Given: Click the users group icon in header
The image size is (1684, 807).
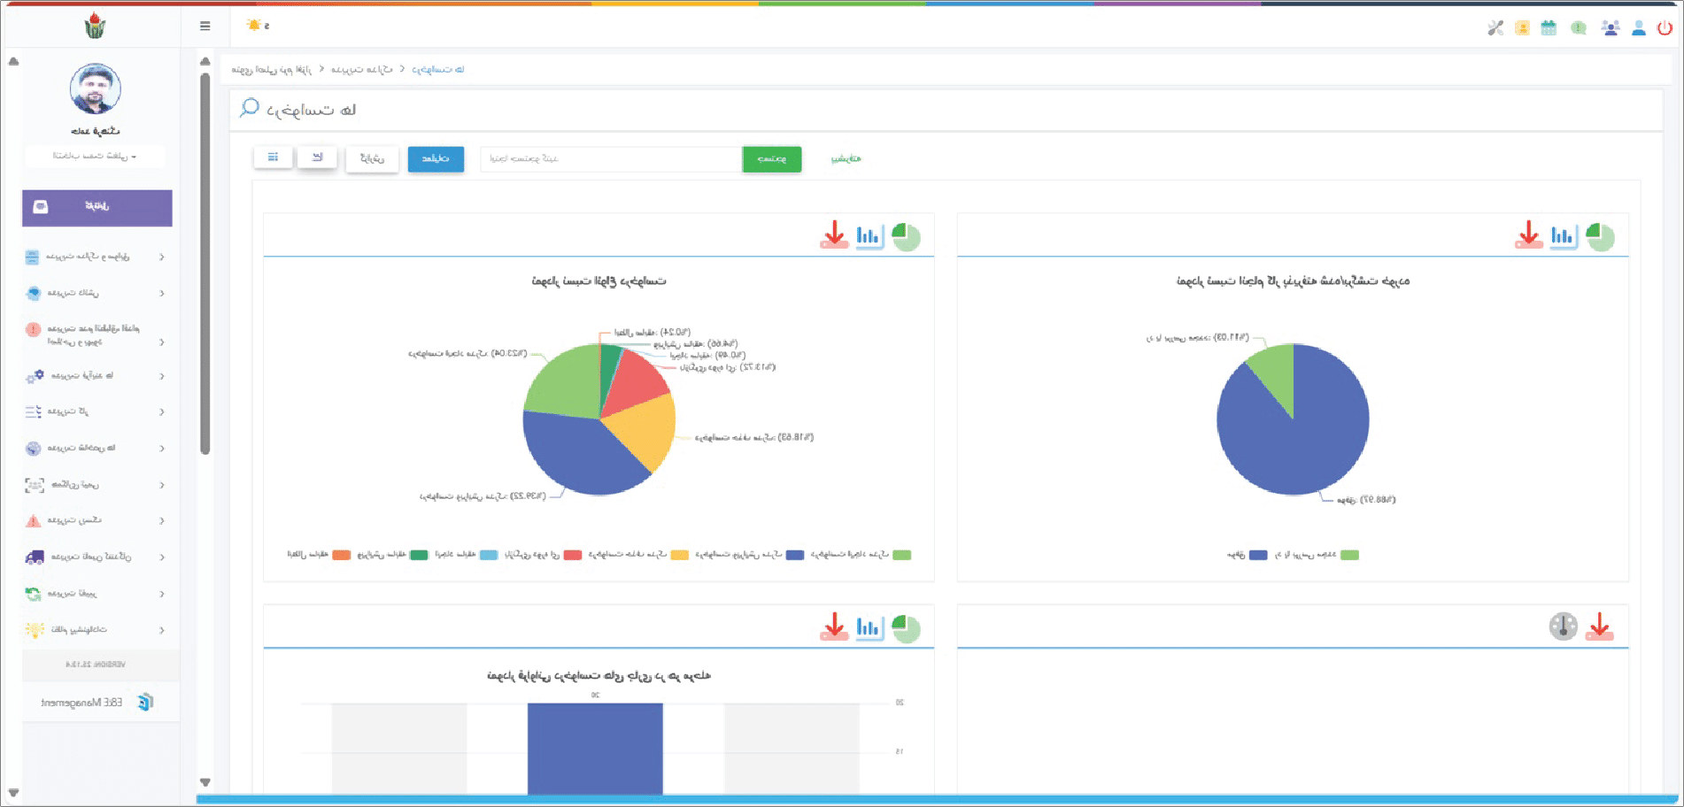Looking at the screenshot, I should pos(1610,28).
